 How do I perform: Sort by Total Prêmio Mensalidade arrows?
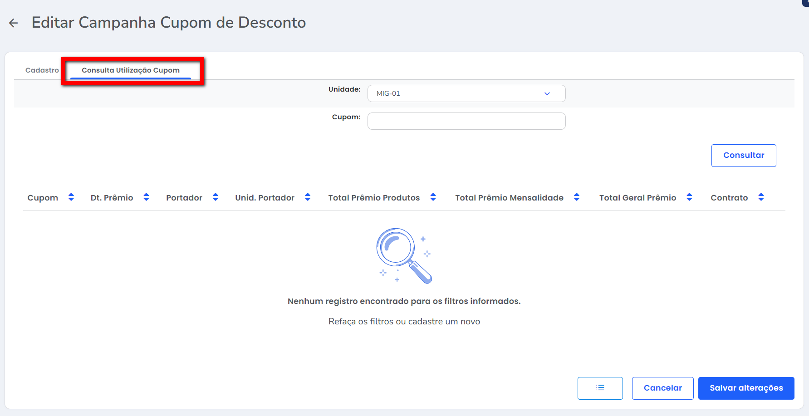click(x=576, y=197)
